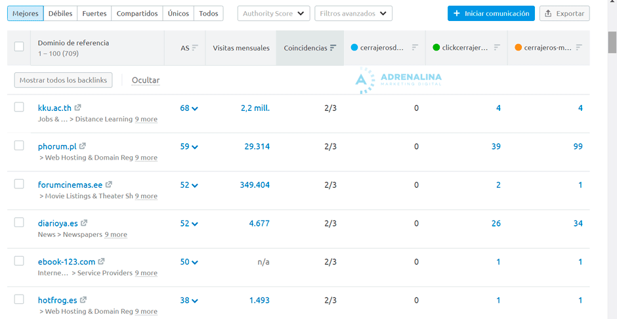Click the upload icon in Exportar button
This screenshot has height=319, width=617.
(548, 13)
